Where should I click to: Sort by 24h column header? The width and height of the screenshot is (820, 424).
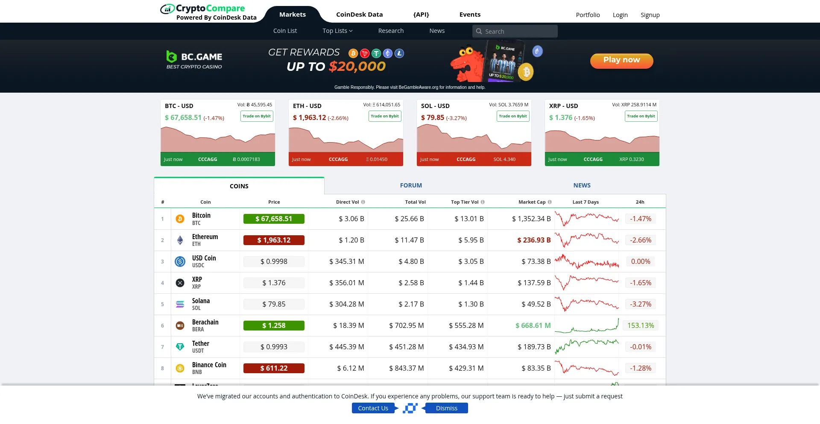[x=640, y=202]
